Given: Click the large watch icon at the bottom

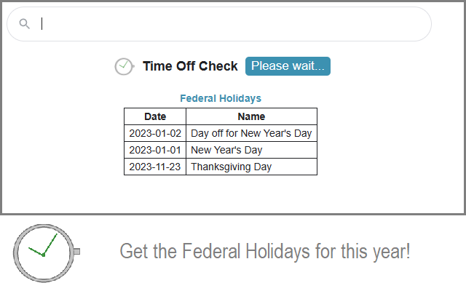Looking at the screenshot, I should (43, 252).
